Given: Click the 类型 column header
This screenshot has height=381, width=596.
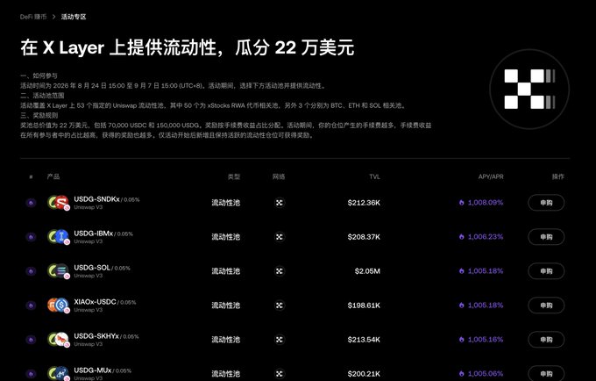Looking at the screenshot, I should [234, 176].
